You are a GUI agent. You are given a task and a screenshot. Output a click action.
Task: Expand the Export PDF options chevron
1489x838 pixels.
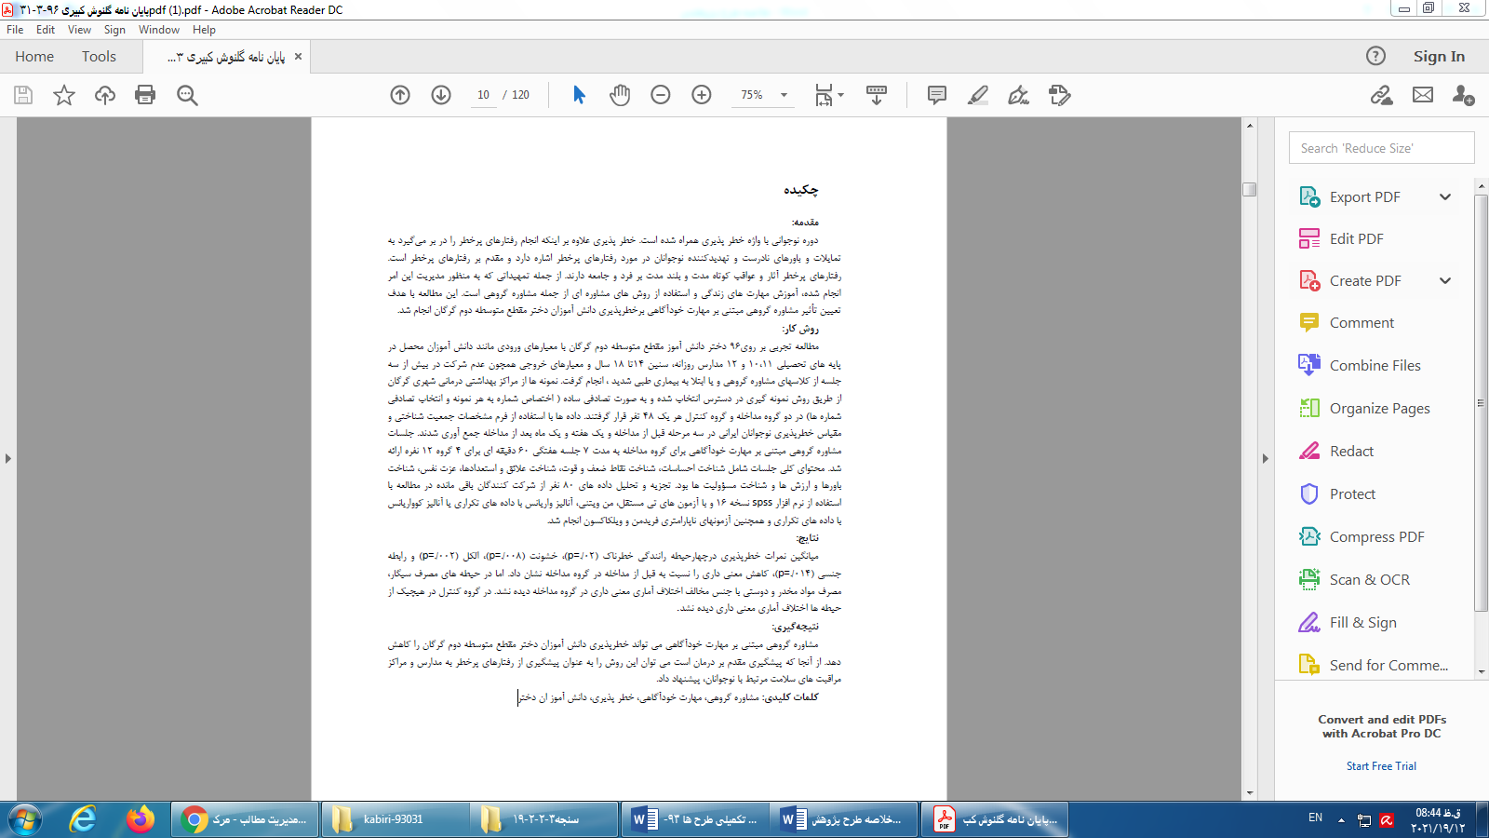[x=1445, y=196]
